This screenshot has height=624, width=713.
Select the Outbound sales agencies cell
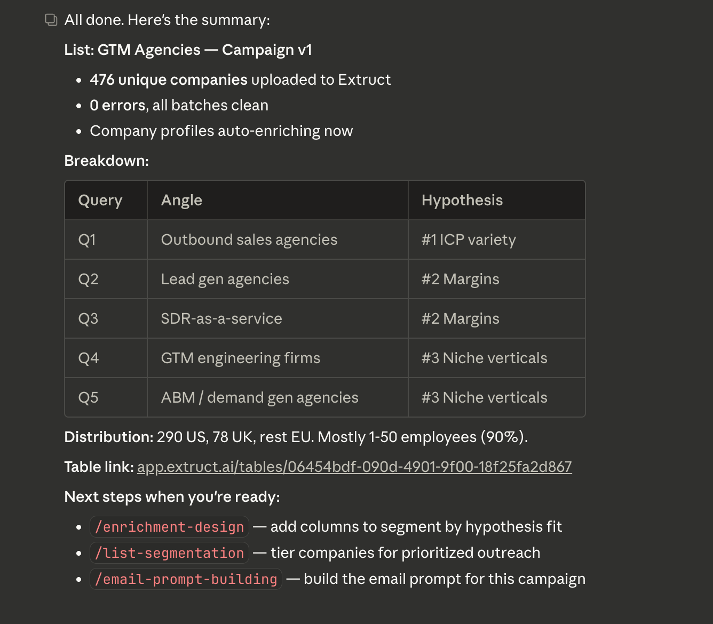(249, 240)
